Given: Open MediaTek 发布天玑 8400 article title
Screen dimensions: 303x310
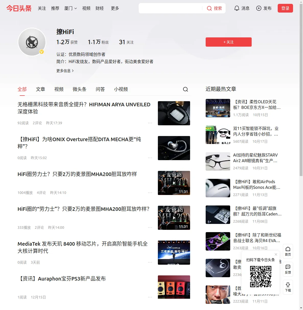Looking at the screenshot, I should 83,247.
